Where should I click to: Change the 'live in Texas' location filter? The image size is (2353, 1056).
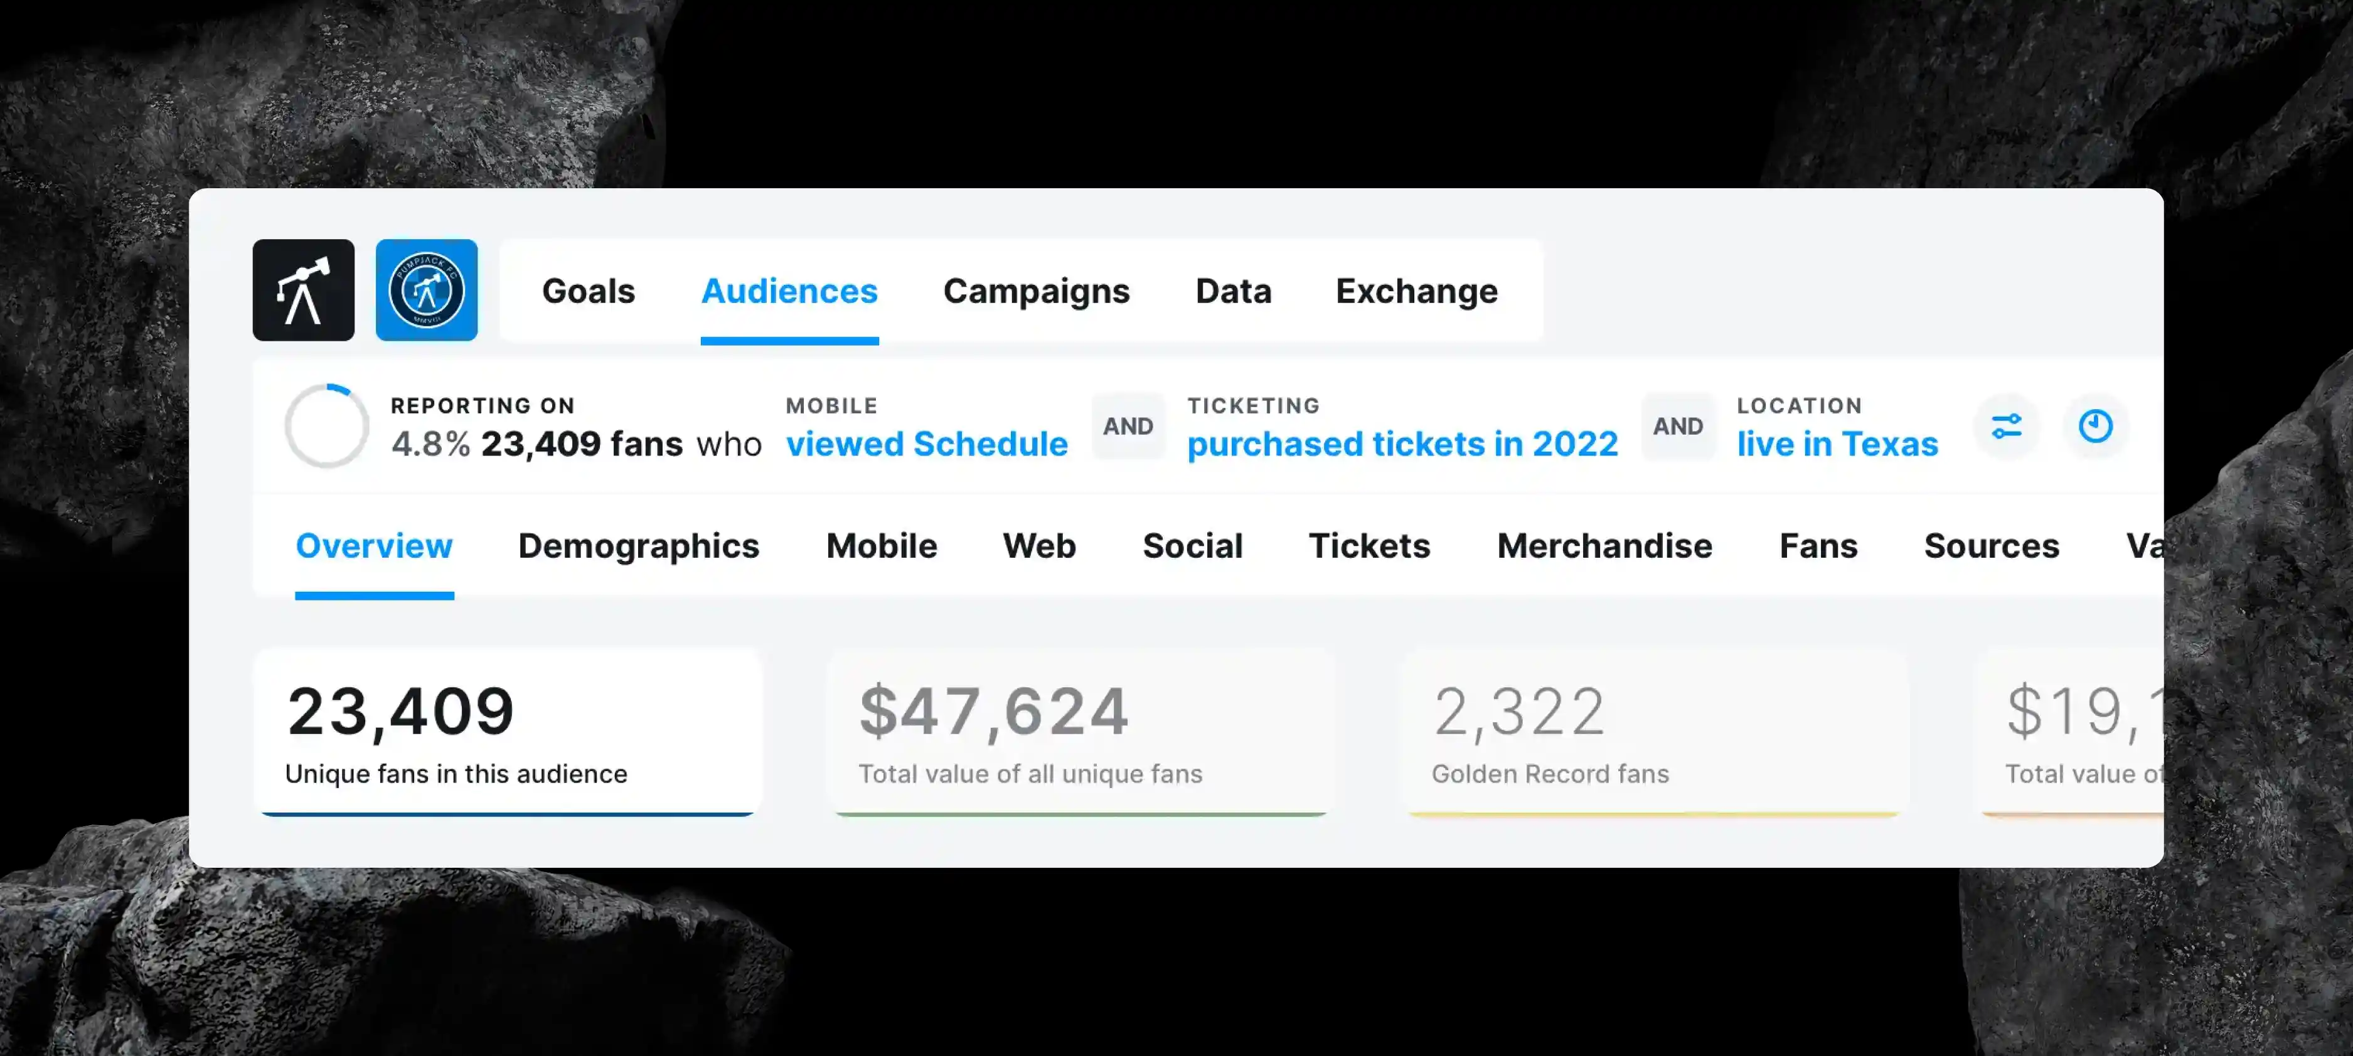(x=1837, y=444)
